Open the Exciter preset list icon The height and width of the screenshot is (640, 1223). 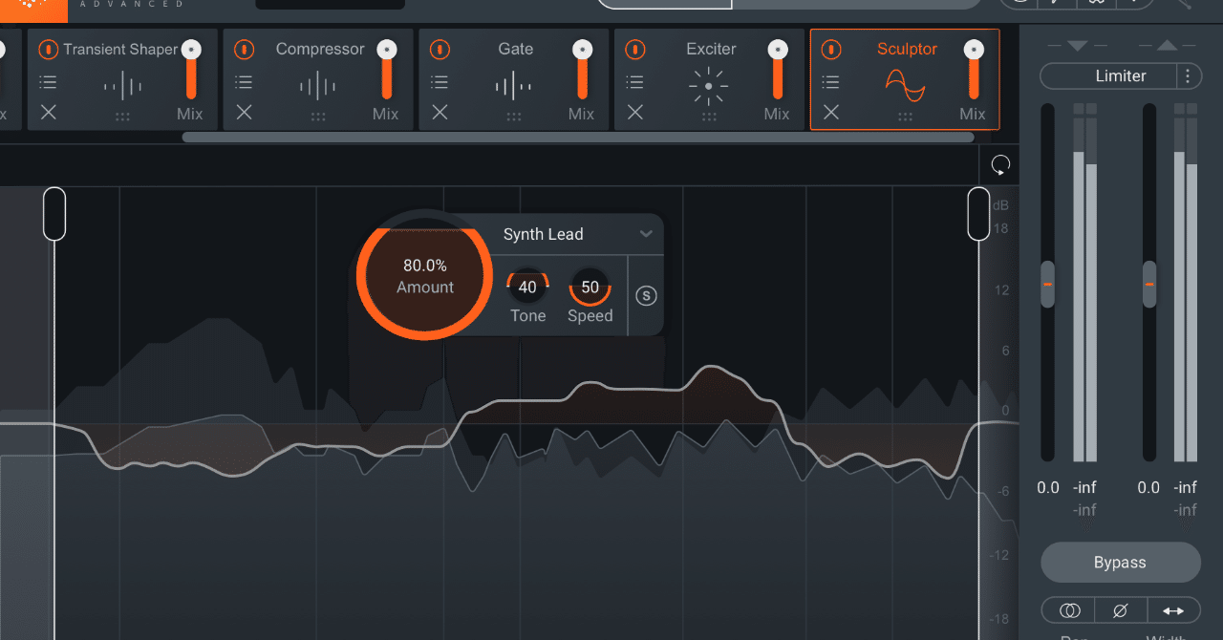pyautogui.click(x=635, y=82)
